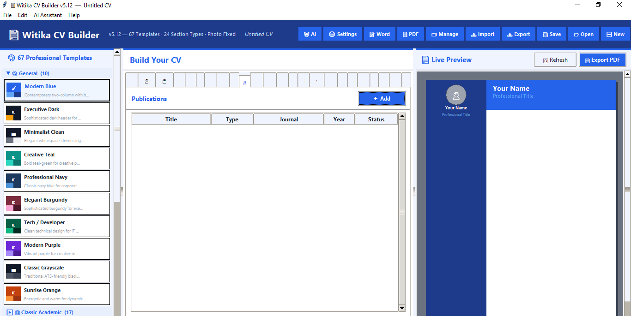
Task: Click the PDF toolbar button
Action: pos(411,34)
